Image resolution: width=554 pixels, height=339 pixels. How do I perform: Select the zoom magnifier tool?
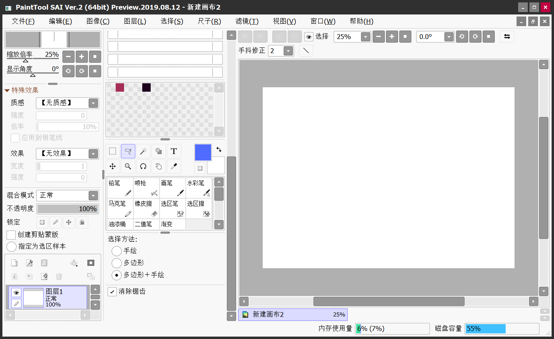tap(128, 166)
